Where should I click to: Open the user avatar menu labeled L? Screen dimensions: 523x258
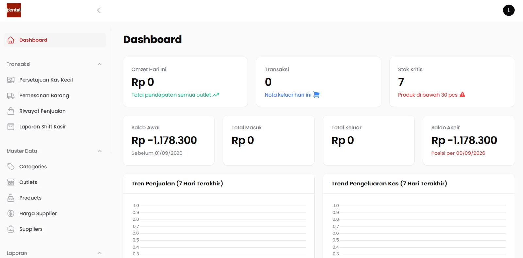pos(509,10)
